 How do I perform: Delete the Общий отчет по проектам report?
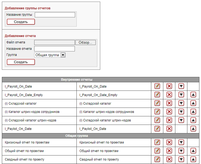pyautogui.click(x=169, y=151)
